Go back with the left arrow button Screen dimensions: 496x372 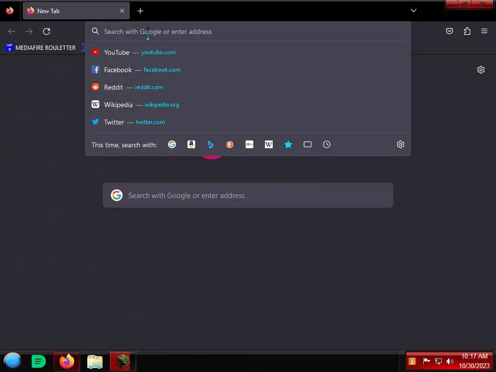tap(12, 31)
